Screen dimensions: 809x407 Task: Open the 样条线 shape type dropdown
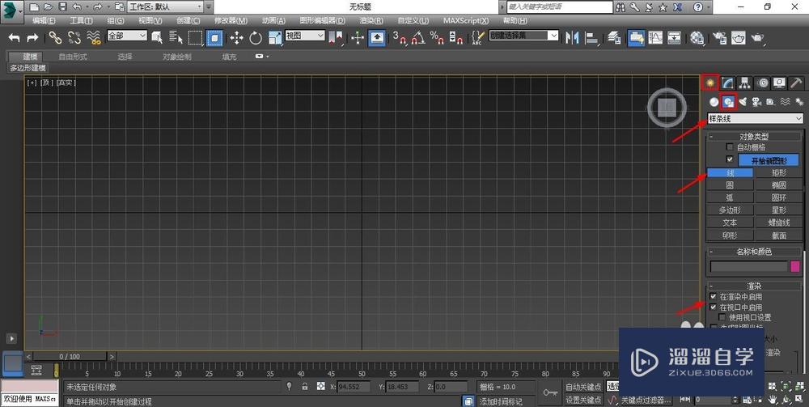(755, 119)
